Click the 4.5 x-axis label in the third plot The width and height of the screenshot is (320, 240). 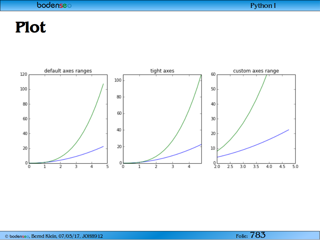tap(282, 167)
